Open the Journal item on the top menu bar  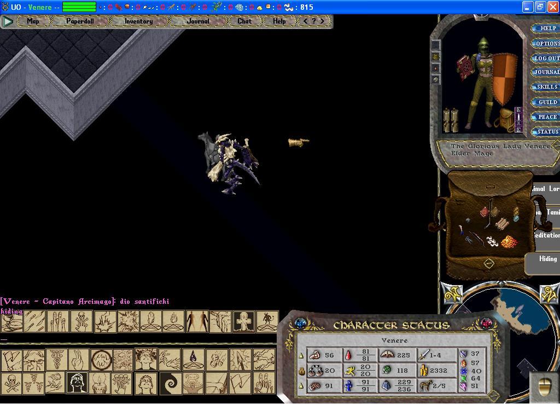[x=198, y=21]
